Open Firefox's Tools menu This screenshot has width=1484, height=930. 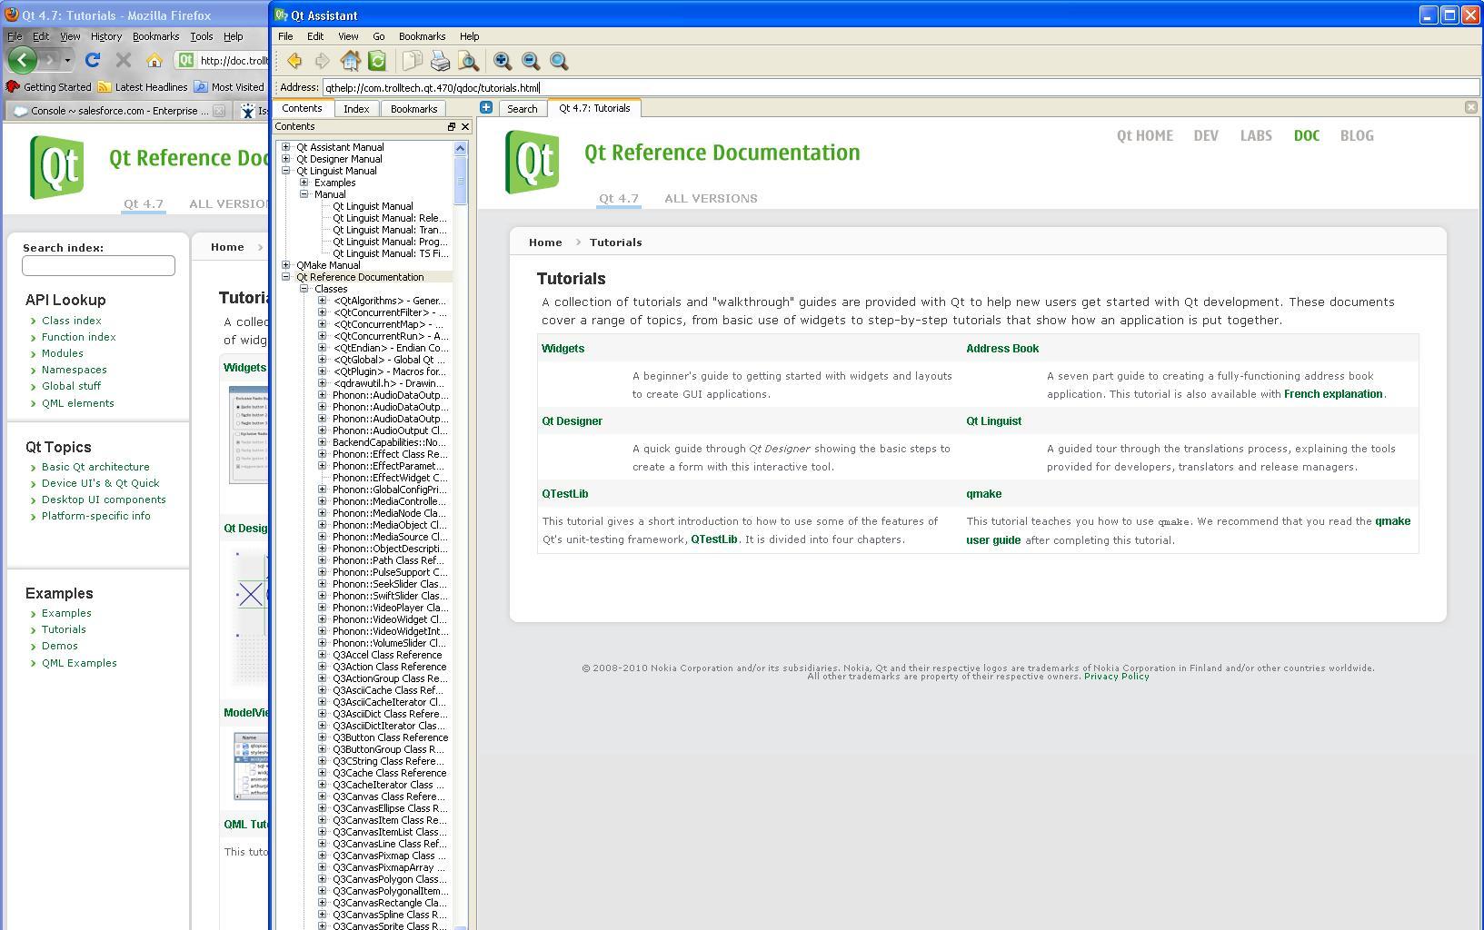pyautogui.click(x=201, y=36)
